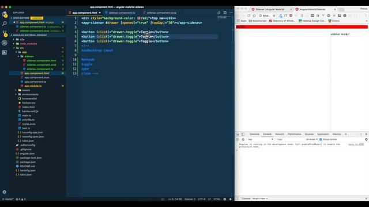This screenshot has height=207, width=369.
Task: Reload the page in Chrome
Action: tap(248, 16)
